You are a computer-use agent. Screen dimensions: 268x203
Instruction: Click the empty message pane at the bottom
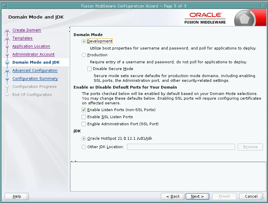click(x=168, y=177)
